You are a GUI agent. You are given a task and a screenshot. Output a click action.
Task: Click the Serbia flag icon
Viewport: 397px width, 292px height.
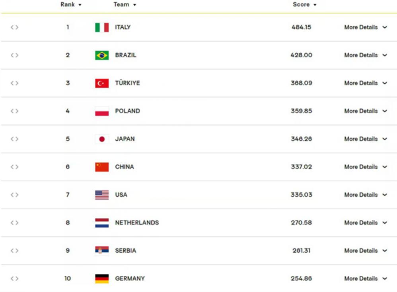click(x=102, y=251)
